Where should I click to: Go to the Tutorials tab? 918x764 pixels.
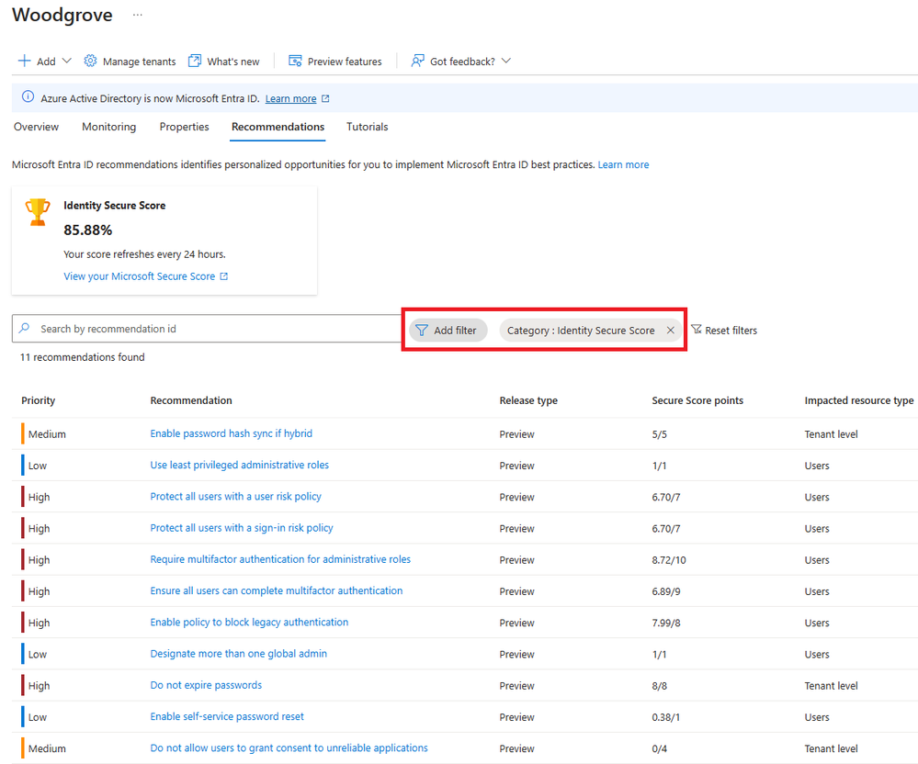367,127
